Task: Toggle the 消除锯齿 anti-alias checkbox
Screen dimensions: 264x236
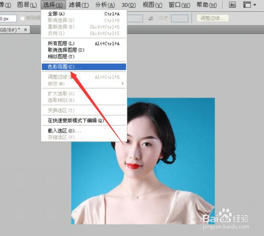Action: pos(23,18)
